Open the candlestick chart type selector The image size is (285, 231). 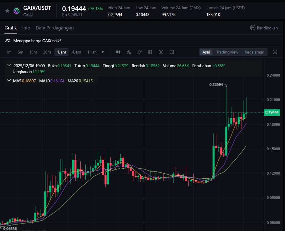(118, 52)
